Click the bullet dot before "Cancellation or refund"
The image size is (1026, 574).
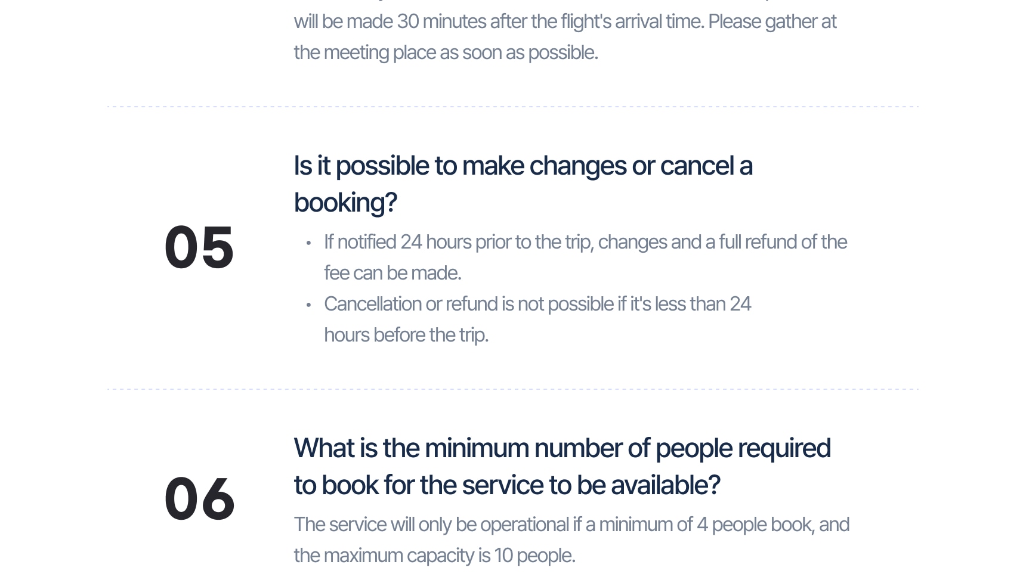click(x=308, y=305)
